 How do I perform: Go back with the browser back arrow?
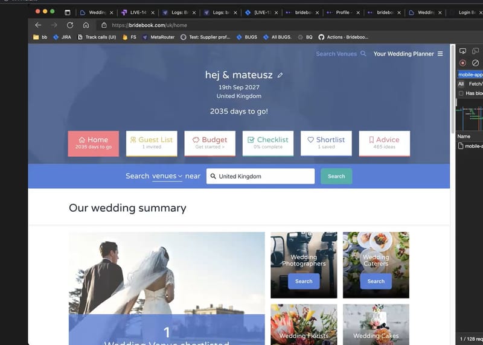tap(38, 25)
